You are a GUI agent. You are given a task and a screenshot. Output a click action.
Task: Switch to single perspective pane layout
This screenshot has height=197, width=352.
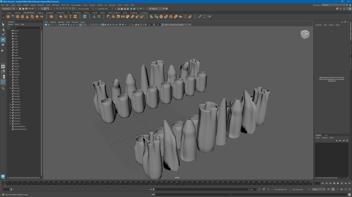pyautogui.click(x=3, y=66)
